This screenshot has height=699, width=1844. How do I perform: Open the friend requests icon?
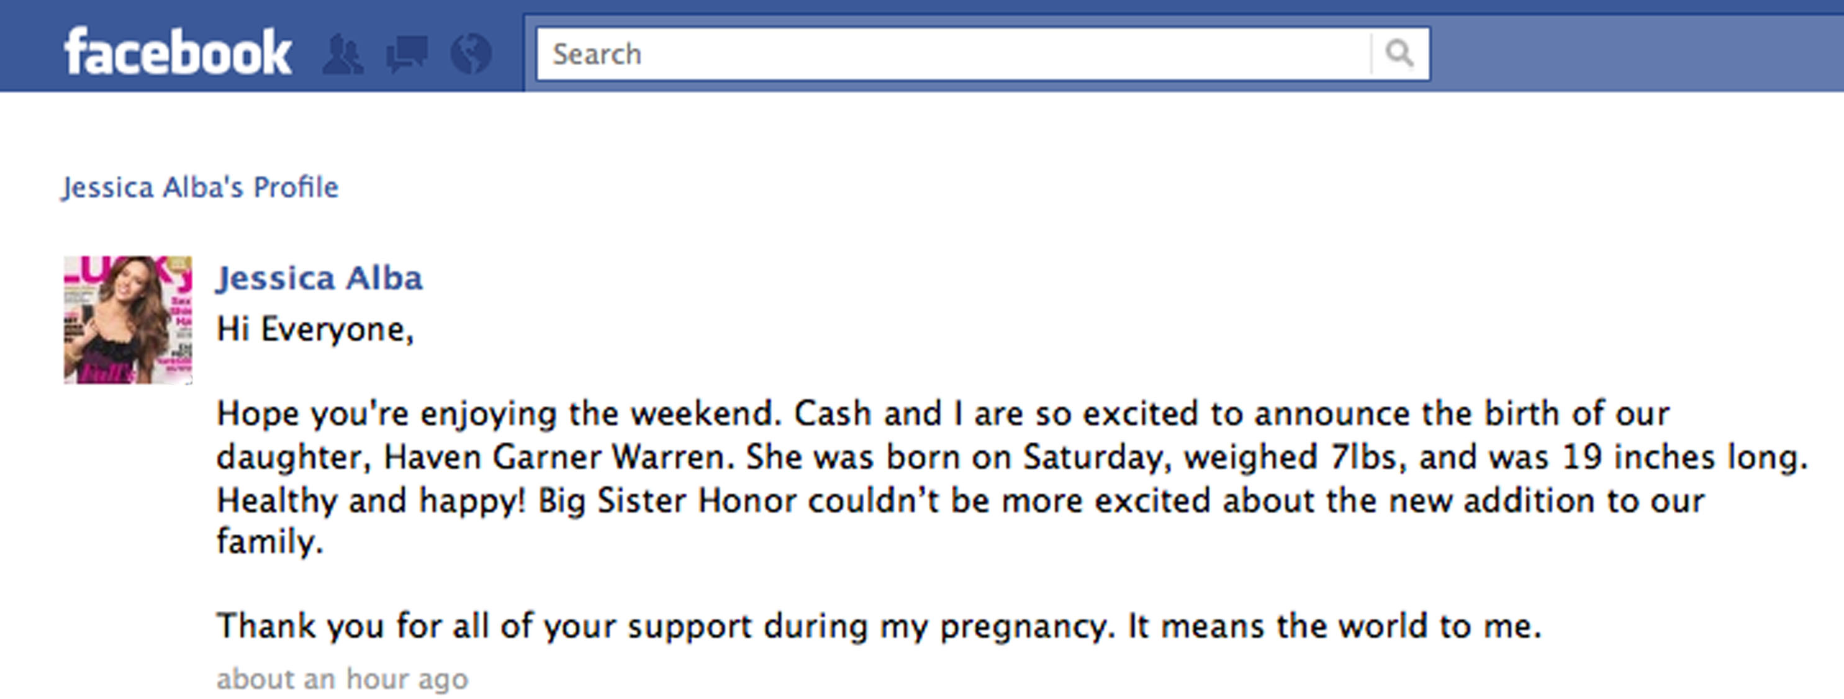click(x=343, y=55)
